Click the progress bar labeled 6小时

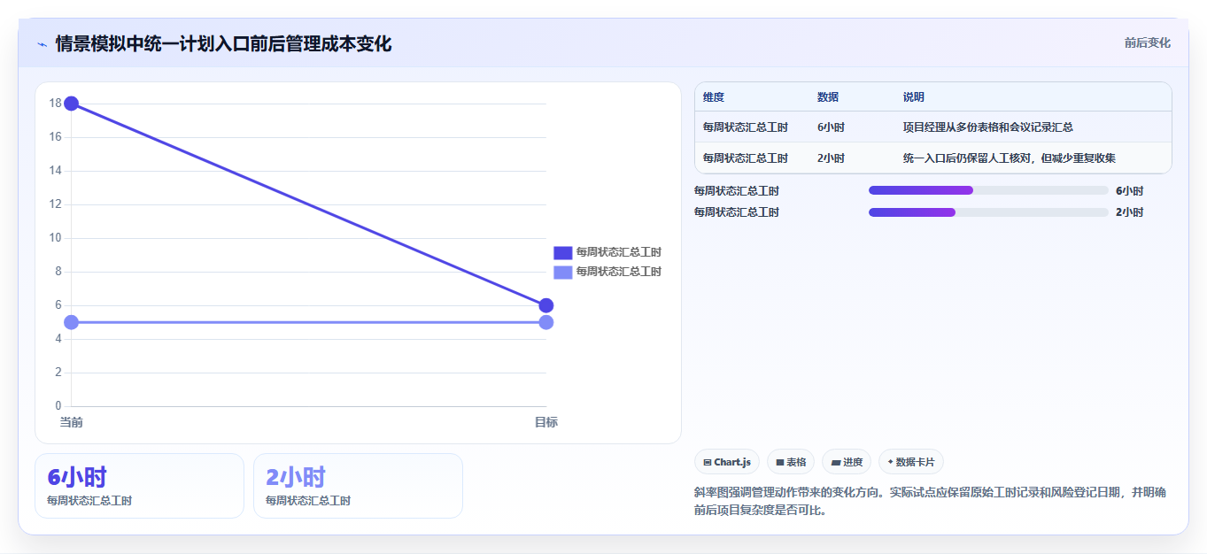pyautogui.click(x=988, y=190)
